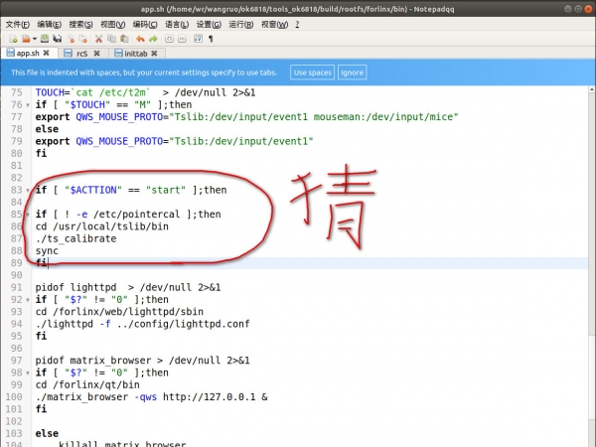Toggle show all characters pilcrow icon

click(210, 39)
